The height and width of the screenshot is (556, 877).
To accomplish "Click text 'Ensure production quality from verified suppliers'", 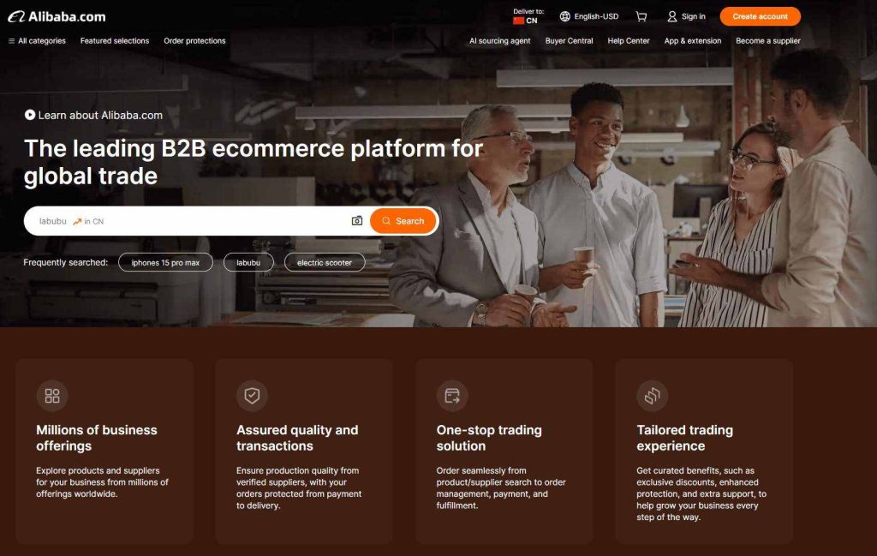I will click(297, 476).
